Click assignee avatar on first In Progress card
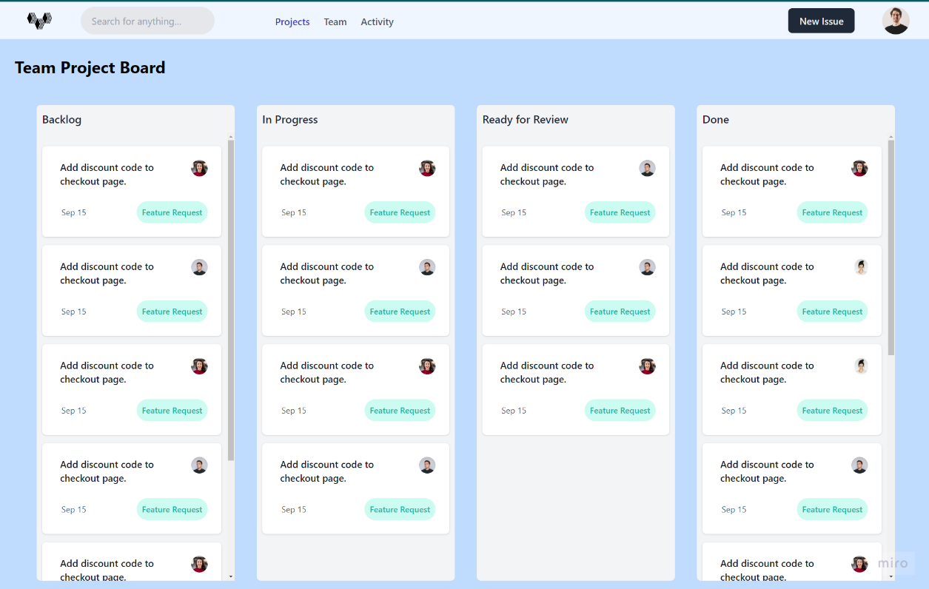Viewport: 929px width, 589px height. coord(427,168)
